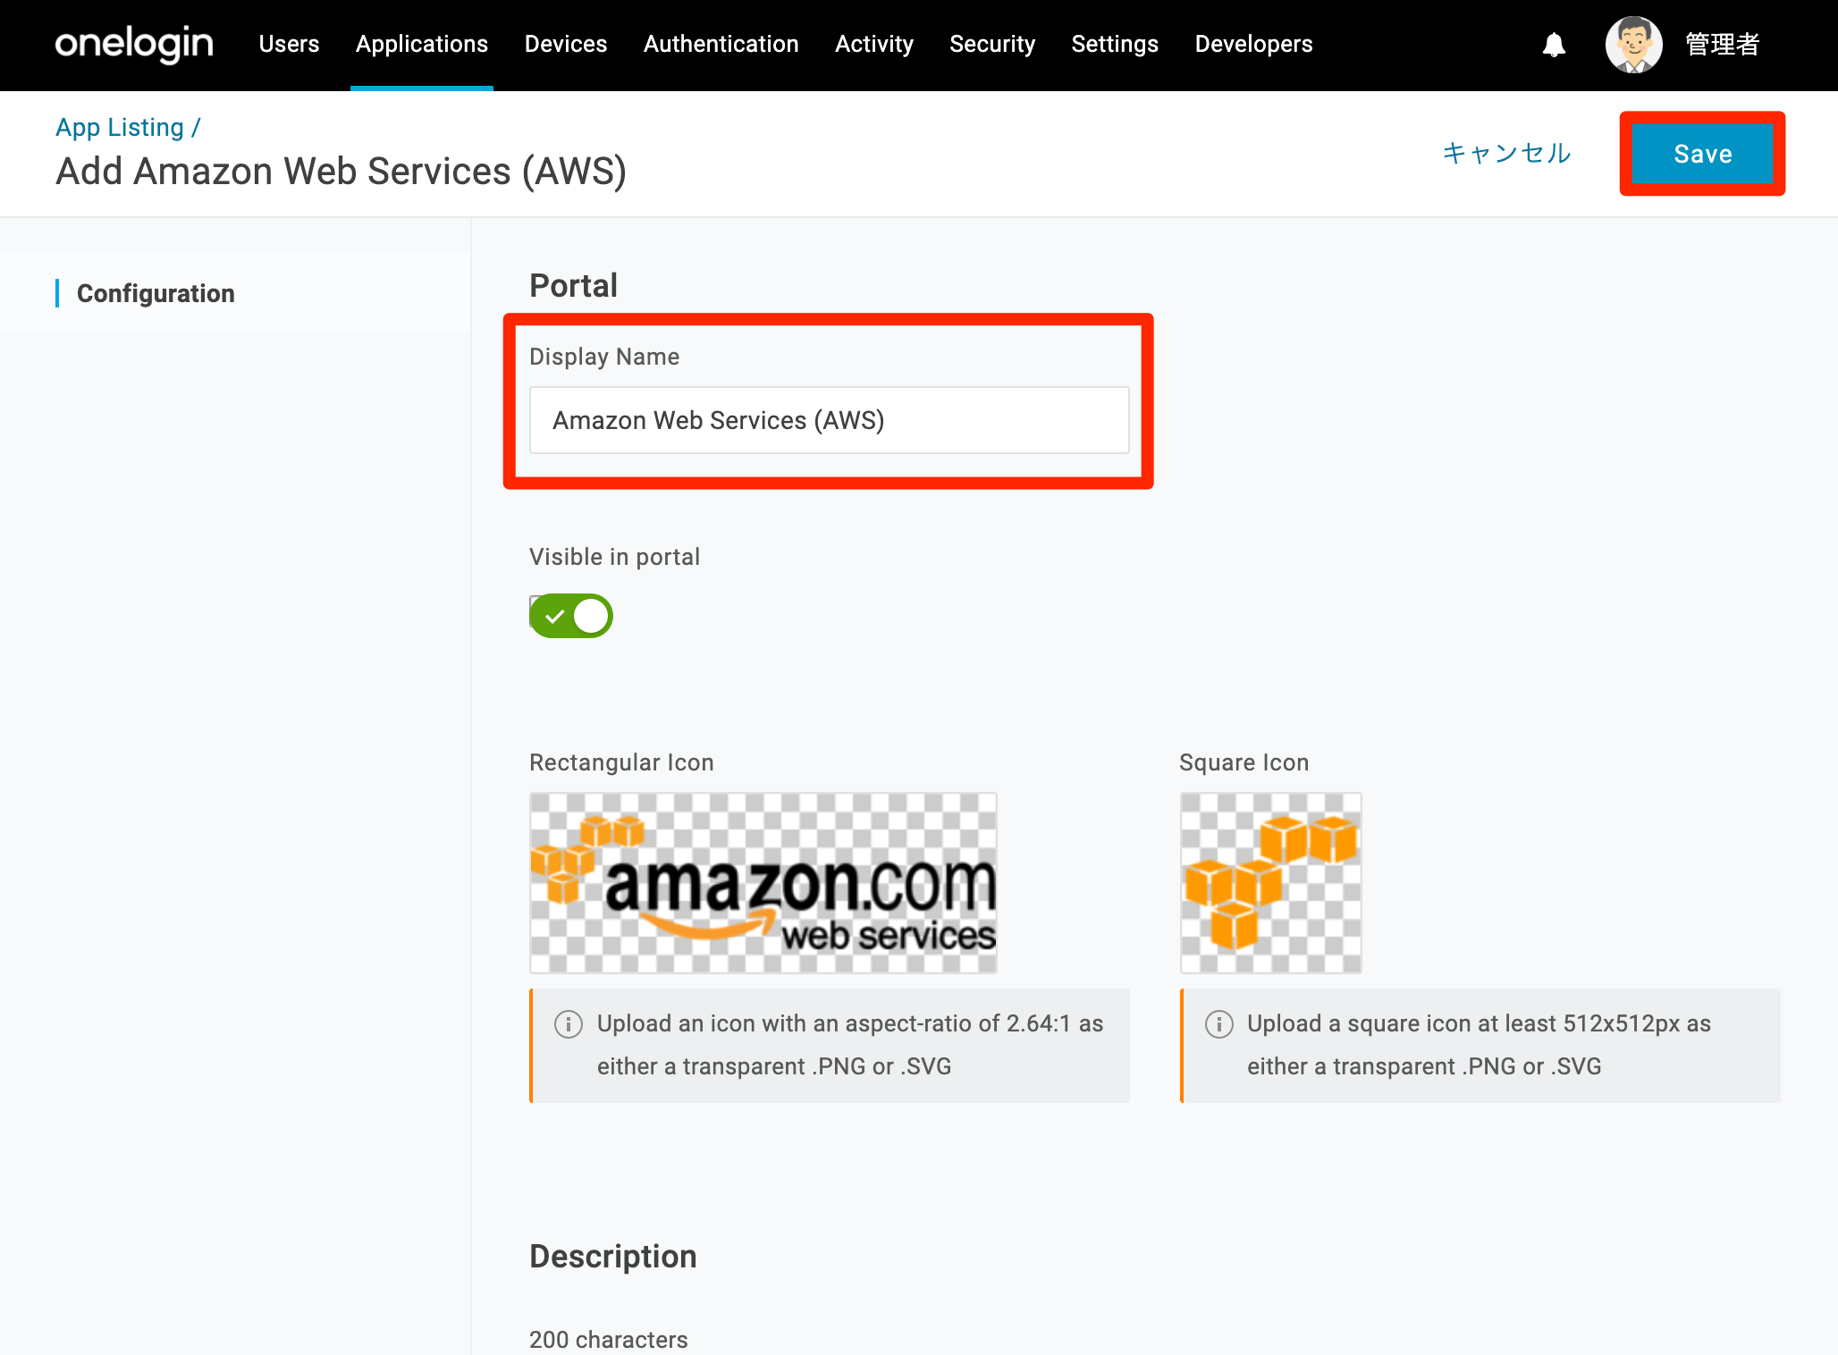Image resolution: width=1838 pixels, height=1355 pixels.
Task: Expand the Activity menu
Action: tap(874, 44)
